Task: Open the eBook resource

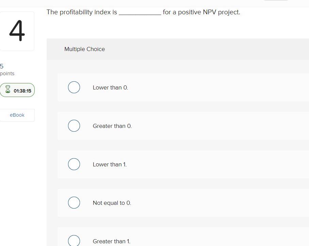Action: point(17,115)
